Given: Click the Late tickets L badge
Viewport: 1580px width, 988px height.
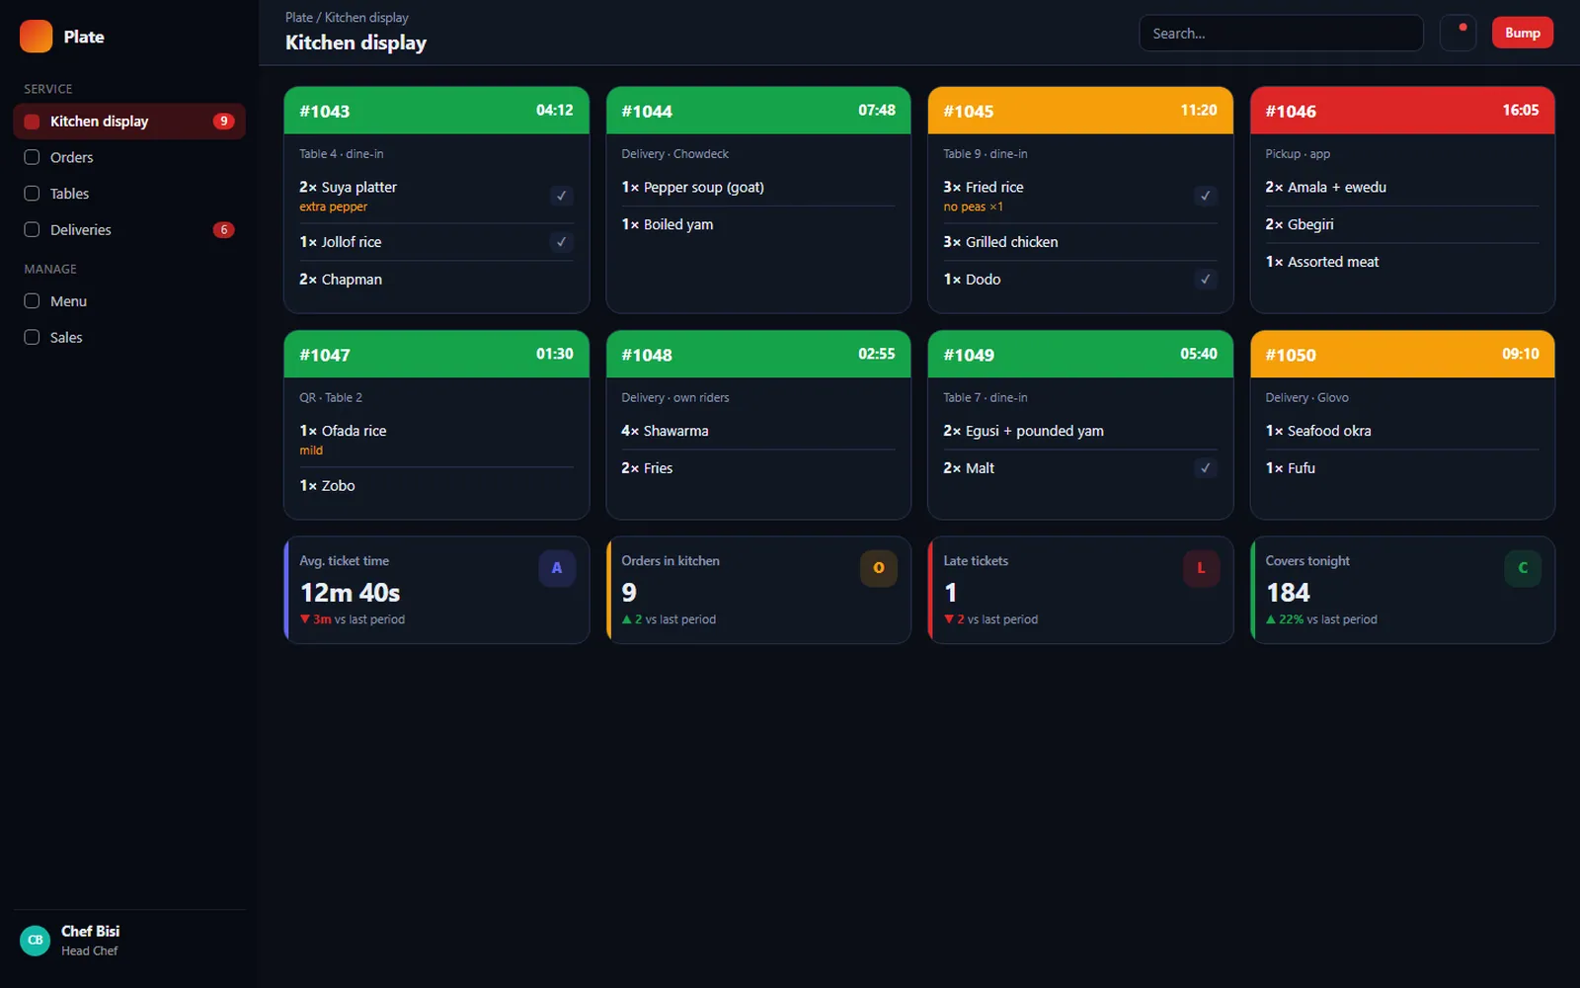Looking at the screenshot, I should tap(1201, 568).
